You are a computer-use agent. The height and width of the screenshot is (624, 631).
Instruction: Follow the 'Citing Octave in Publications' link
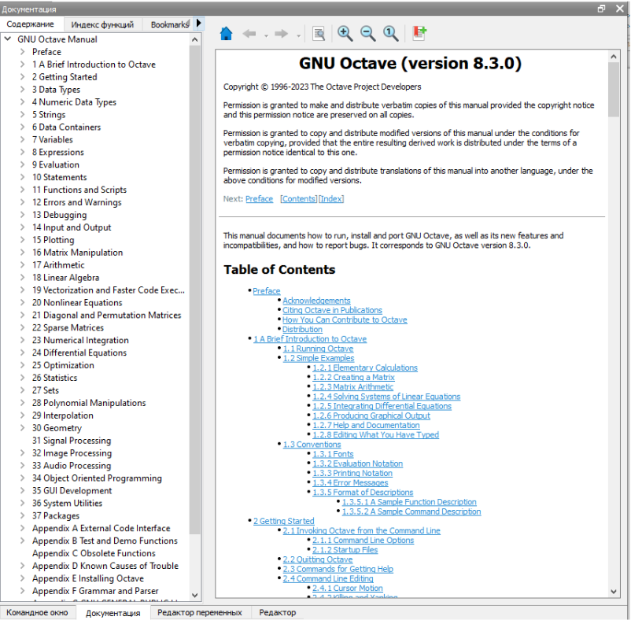(332, 310)
